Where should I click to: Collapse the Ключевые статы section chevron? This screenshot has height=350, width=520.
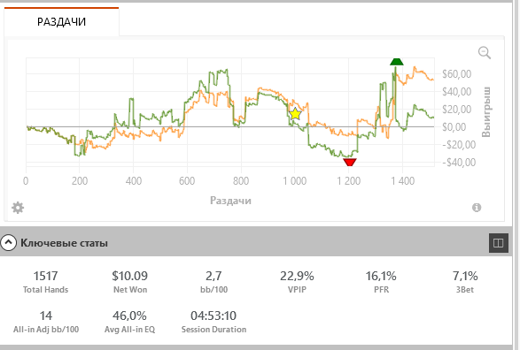[x=8, y=242]
